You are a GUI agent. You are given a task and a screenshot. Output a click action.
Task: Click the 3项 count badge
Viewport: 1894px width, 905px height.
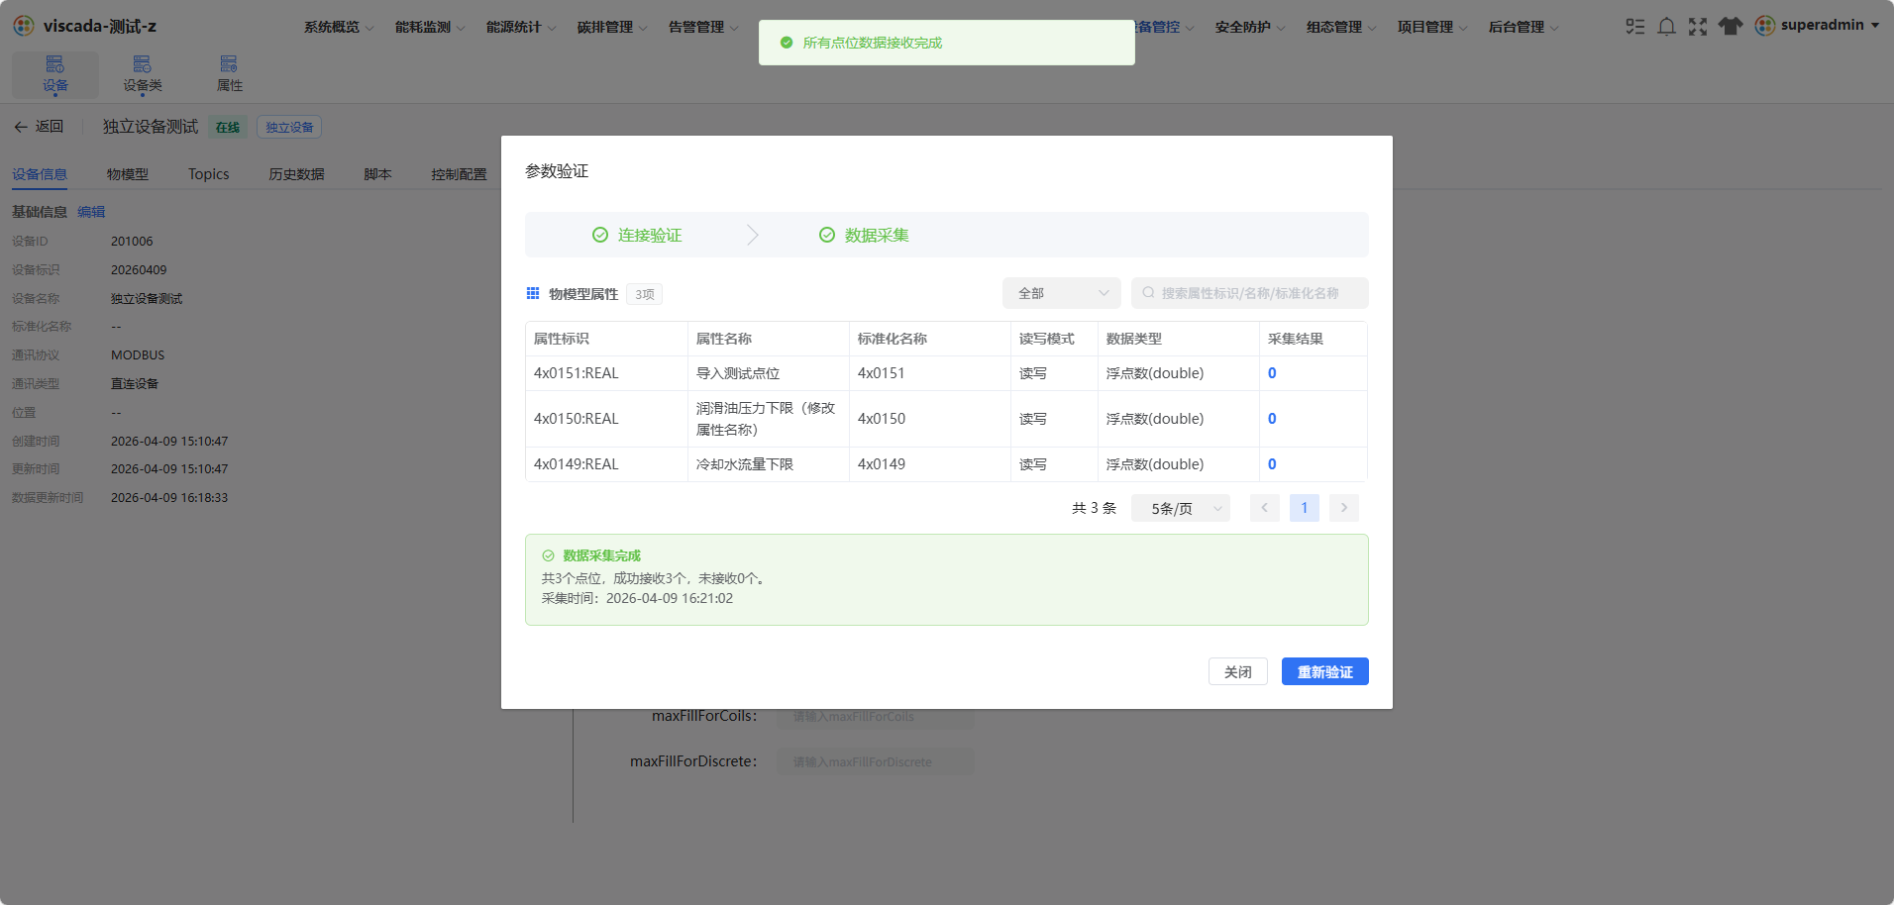pyautogui.click(x=644, y=294)
